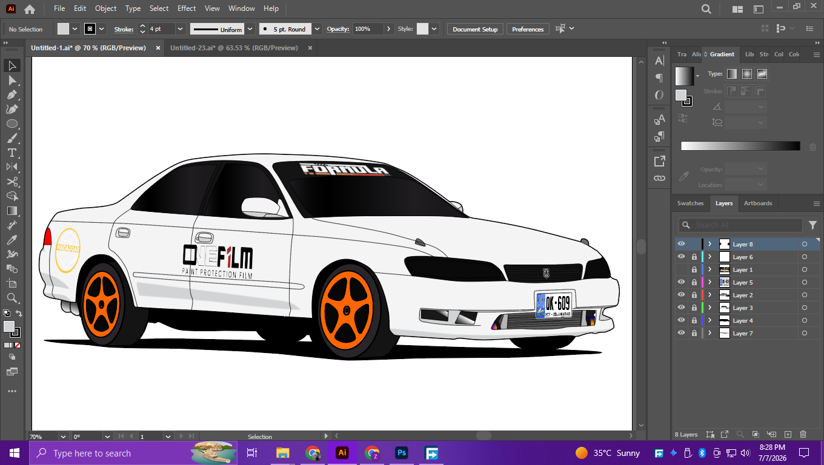
Task: Select the Direct Selection tool
Action: coord(12,80)
